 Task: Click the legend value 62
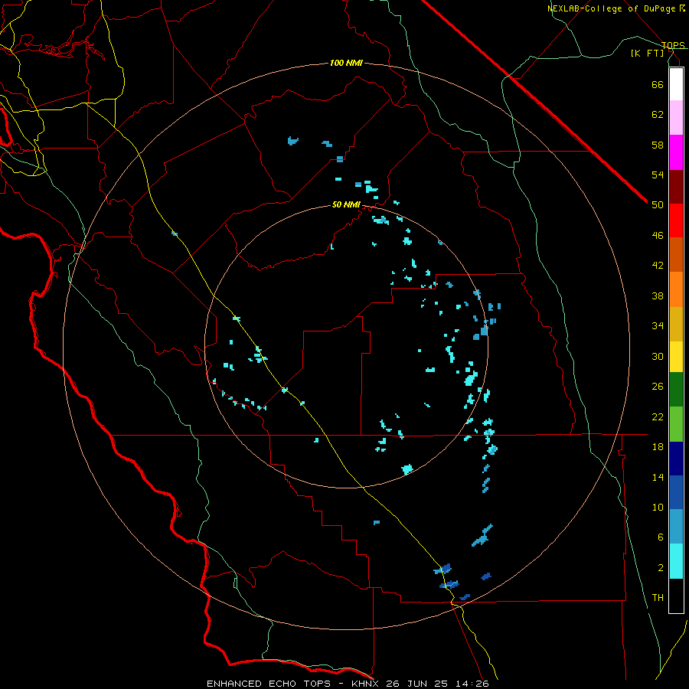(658, 115)
